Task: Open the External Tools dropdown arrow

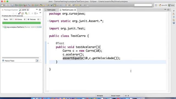Action: click(26, 5)
